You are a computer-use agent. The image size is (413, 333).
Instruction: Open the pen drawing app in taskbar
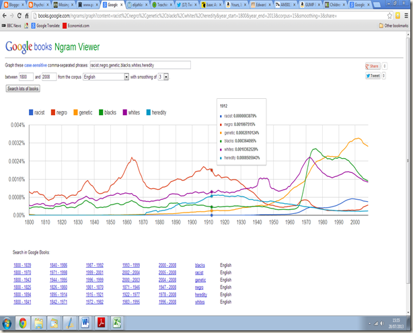70,323
